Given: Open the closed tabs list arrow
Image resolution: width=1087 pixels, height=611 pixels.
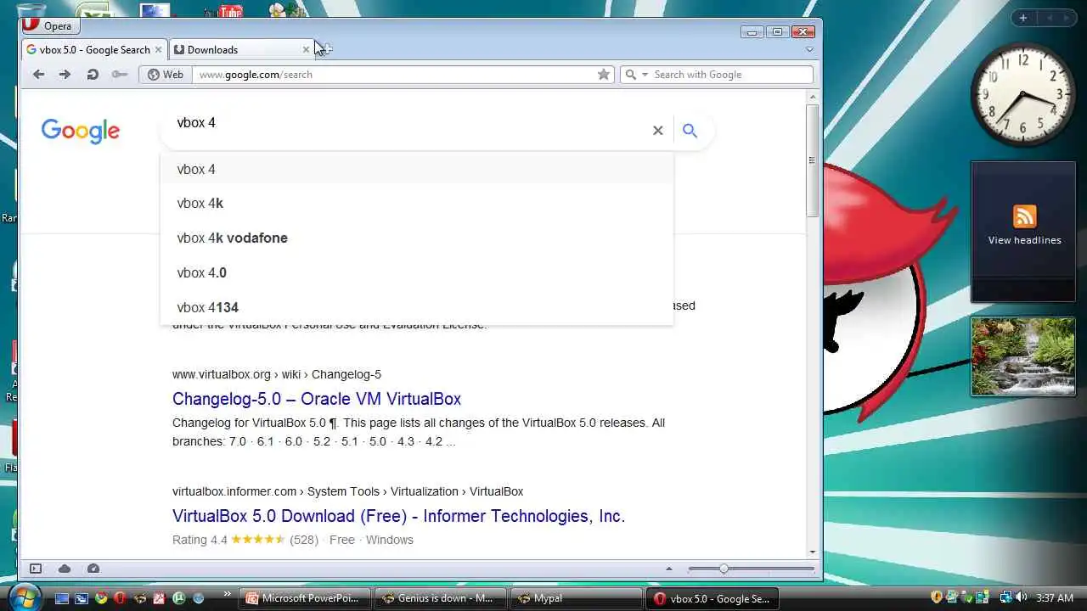Looking at the screenshot, I should [809, 49].
